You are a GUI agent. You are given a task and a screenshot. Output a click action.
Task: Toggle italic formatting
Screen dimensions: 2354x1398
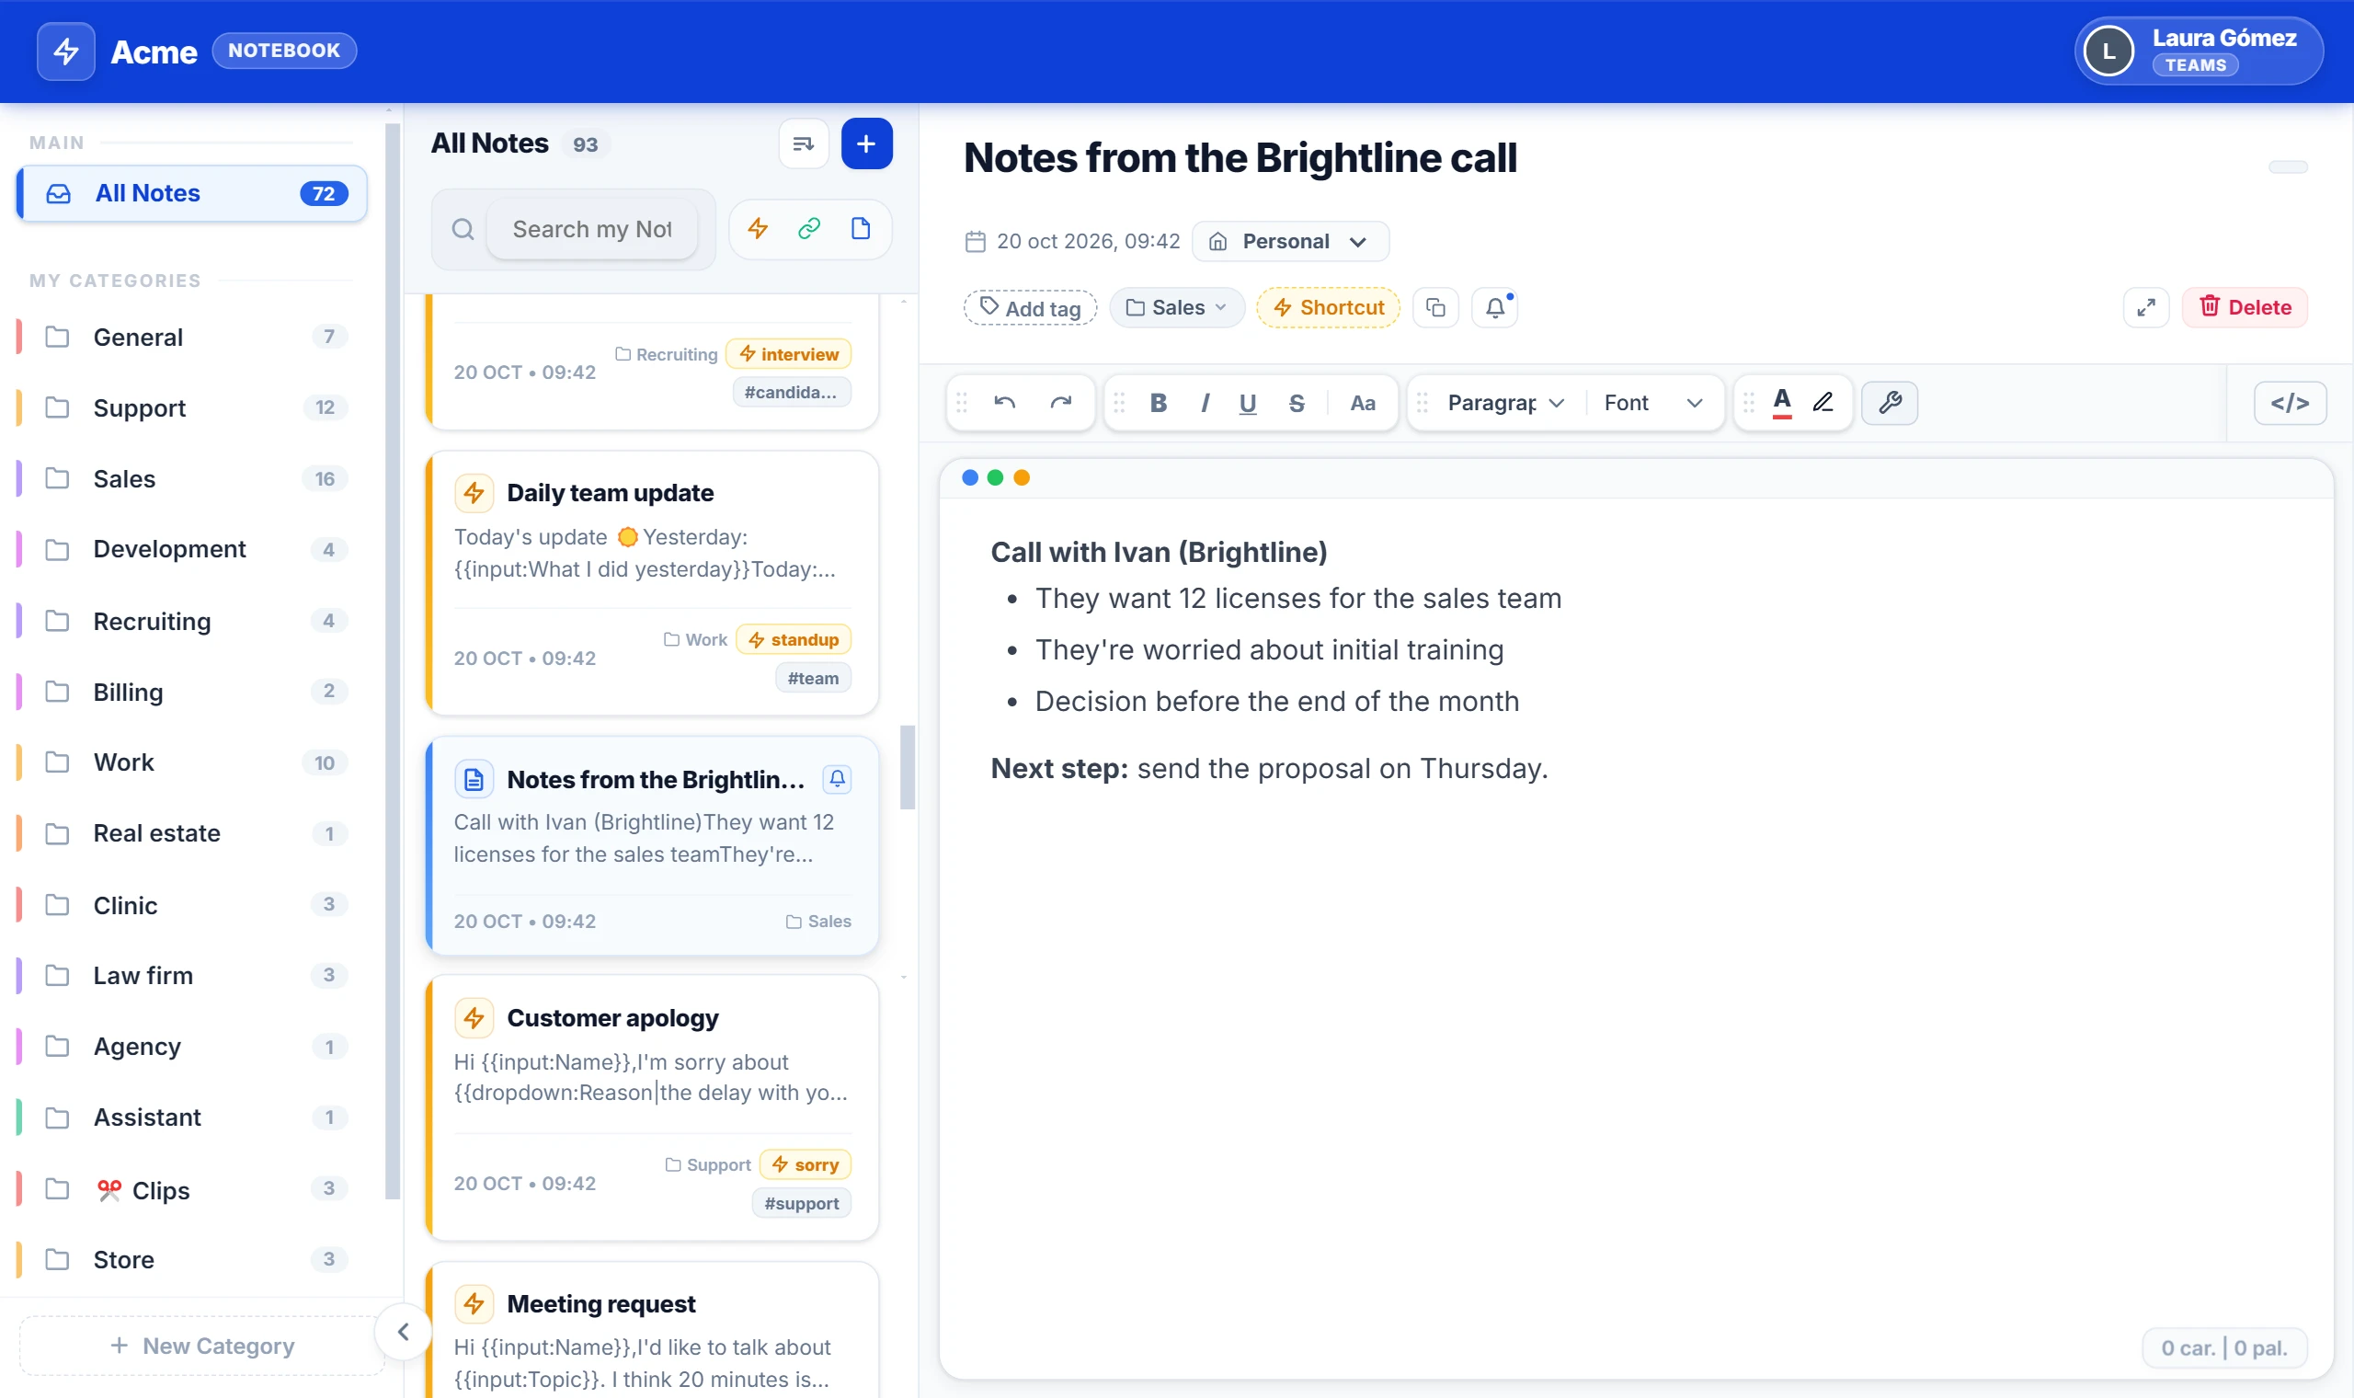(x=1205, y=403)
